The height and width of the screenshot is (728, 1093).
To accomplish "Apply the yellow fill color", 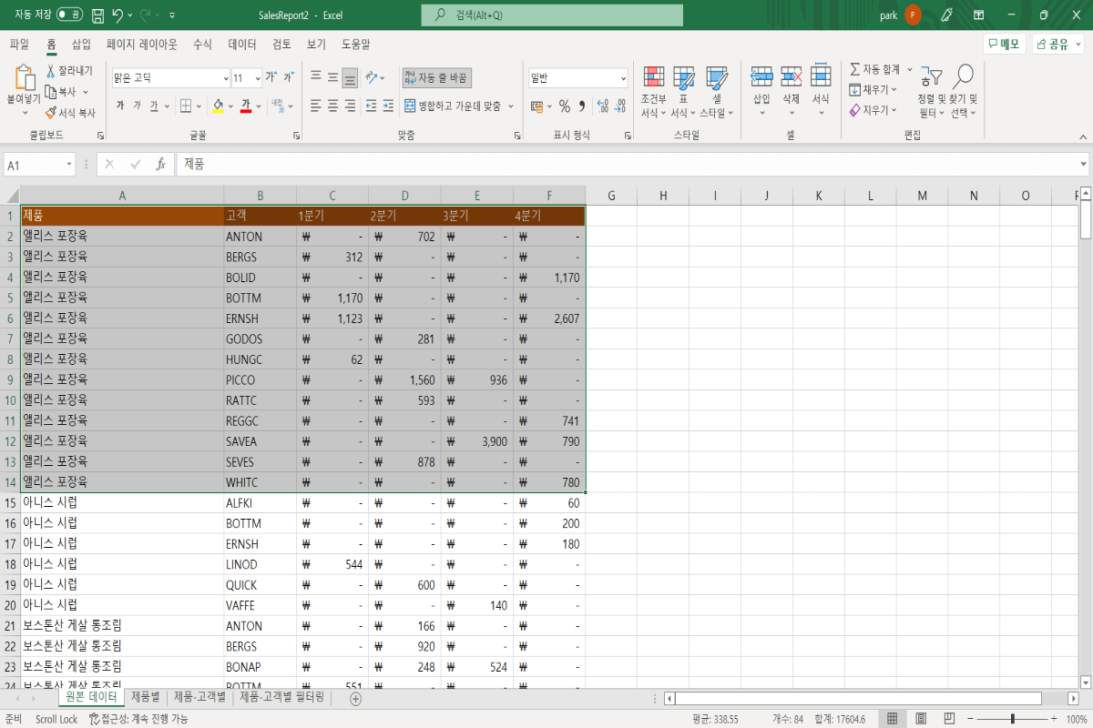I will (x=218, y=106).
